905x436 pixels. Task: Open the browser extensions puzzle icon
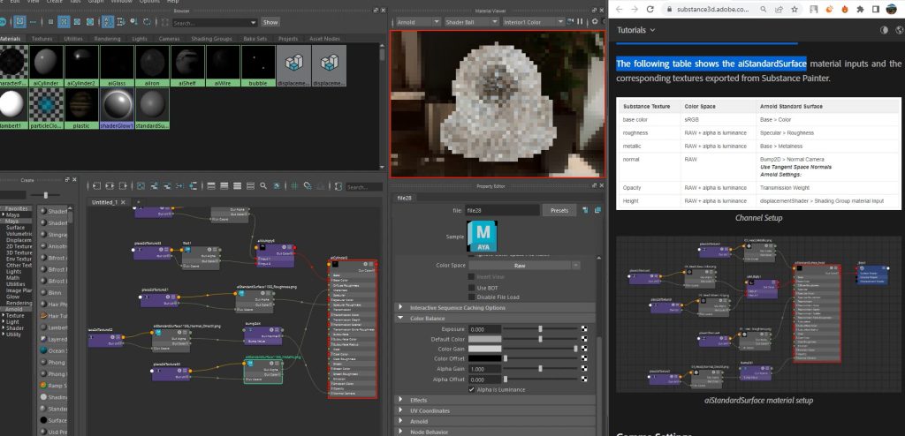860,9
